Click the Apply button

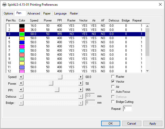[153, 124]
